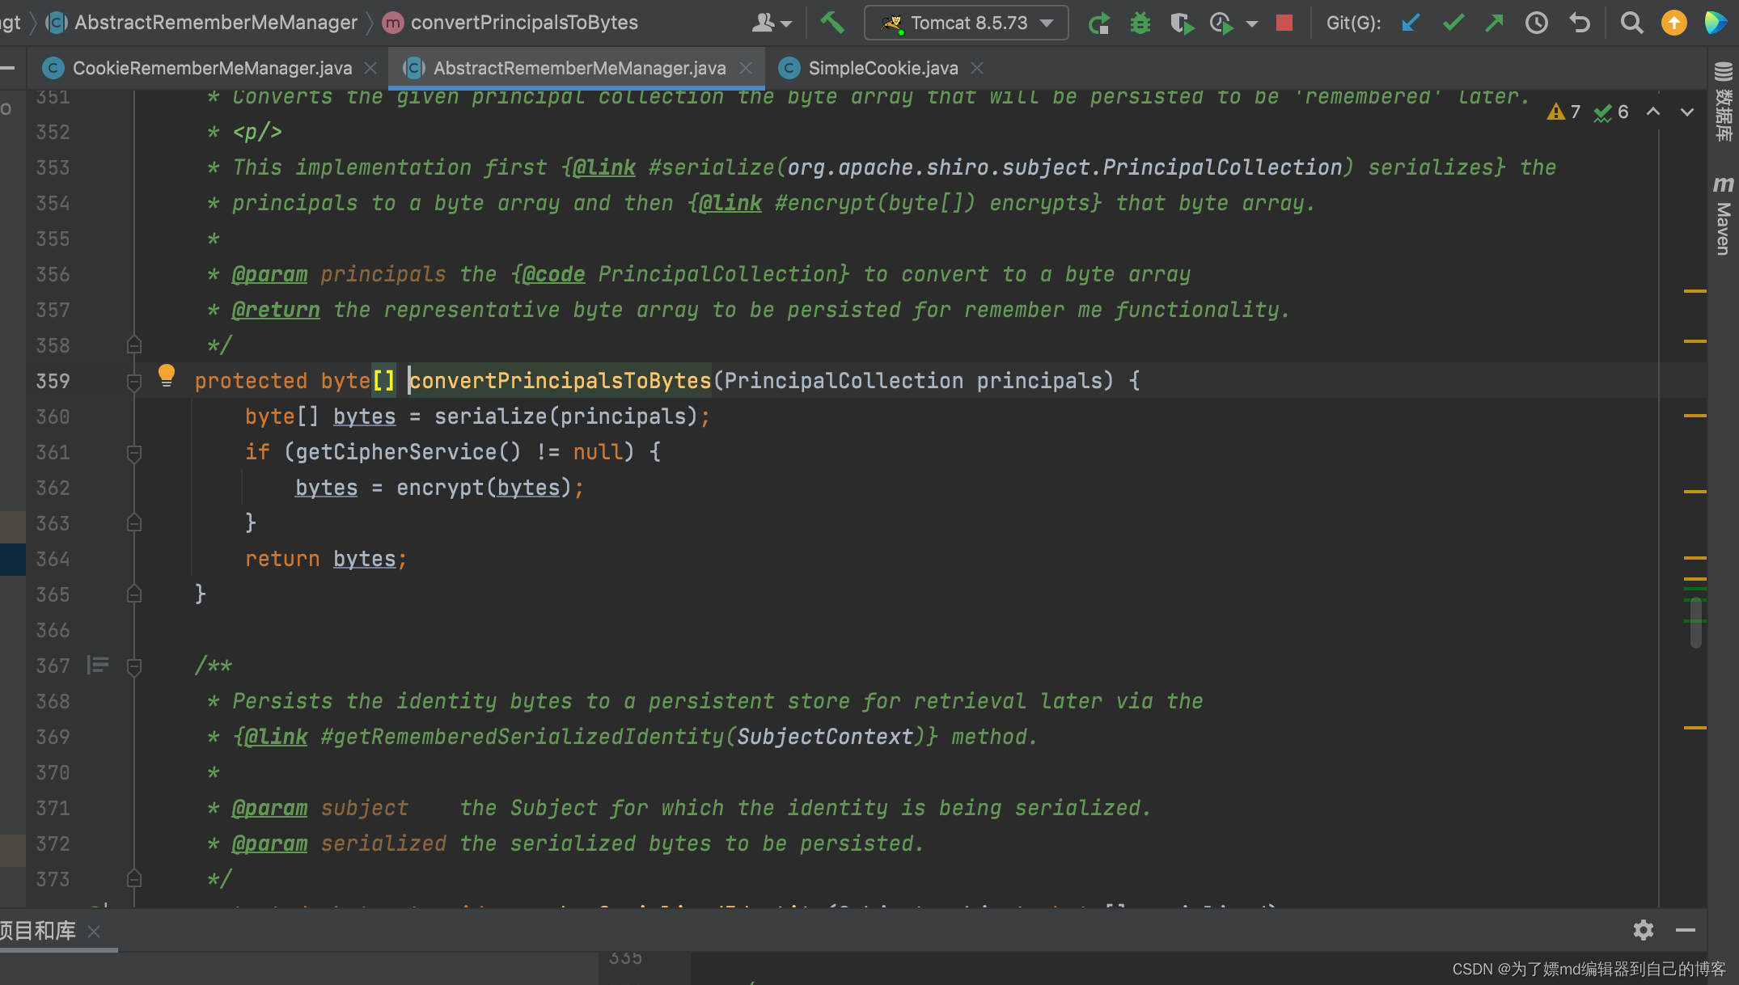Open the Maven tool window sidebar

point(1723,215)
